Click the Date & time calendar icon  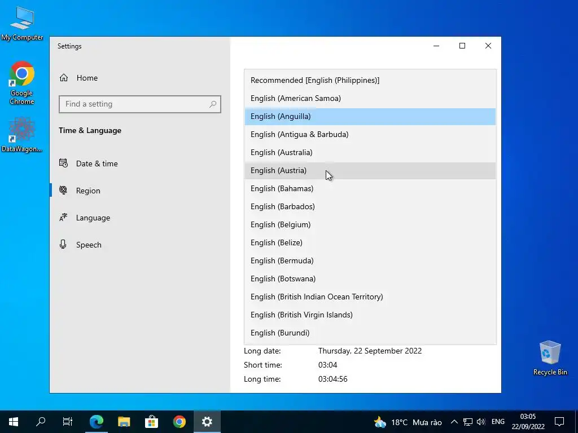[x=63, y=163]
